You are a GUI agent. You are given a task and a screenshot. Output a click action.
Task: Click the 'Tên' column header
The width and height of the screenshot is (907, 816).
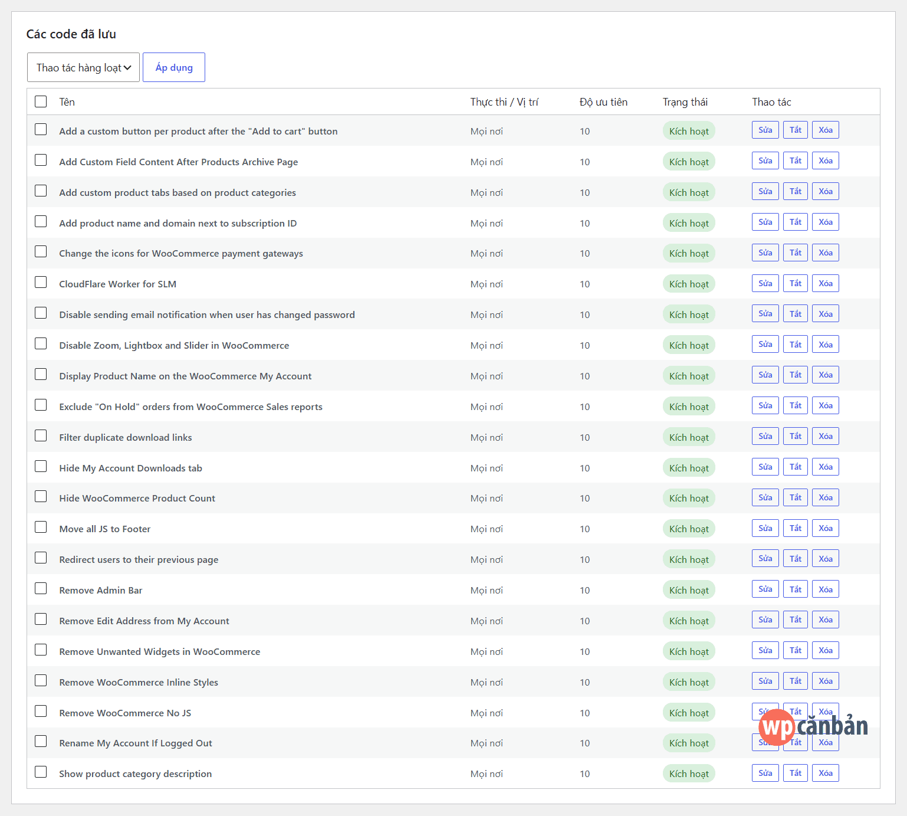(x=67, y=101)
